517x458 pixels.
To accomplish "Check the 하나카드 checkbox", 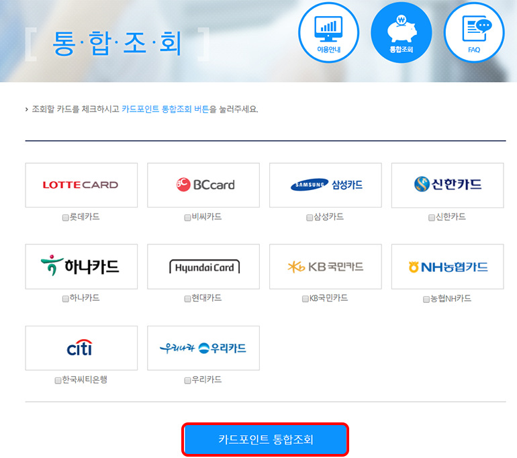I will (x=65, y=299).
